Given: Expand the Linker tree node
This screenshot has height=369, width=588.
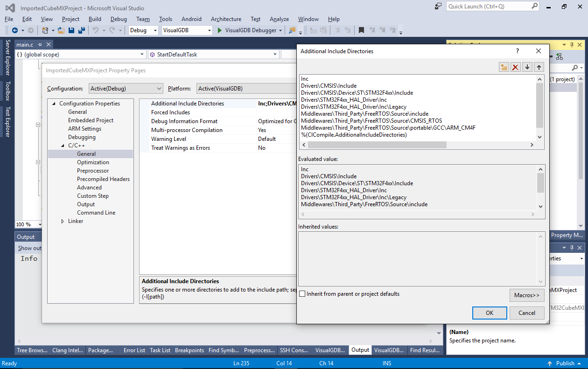Looking at the screenshot, I should (63, 221).
